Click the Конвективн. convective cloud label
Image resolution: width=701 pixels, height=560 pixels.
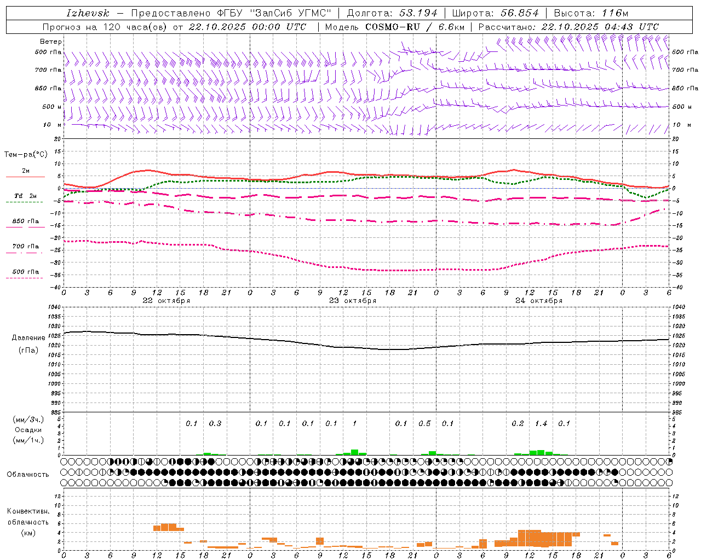coord(28,511)
